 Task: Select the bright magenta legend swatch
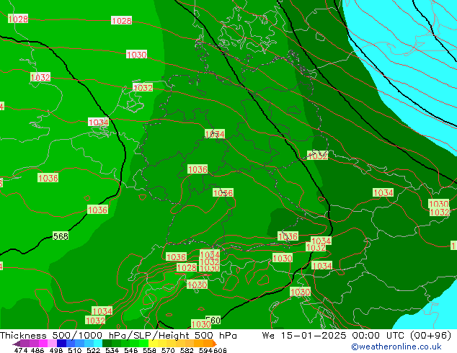[43, 343]
